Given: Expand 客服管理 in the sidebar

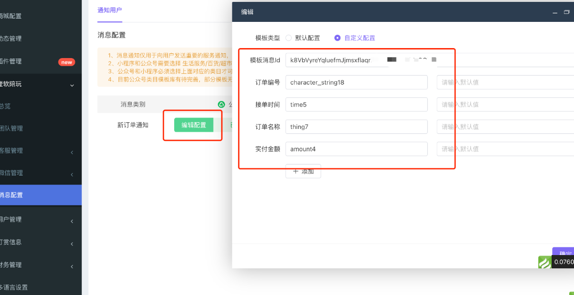Looking at the screenshot, I should 40,151.
